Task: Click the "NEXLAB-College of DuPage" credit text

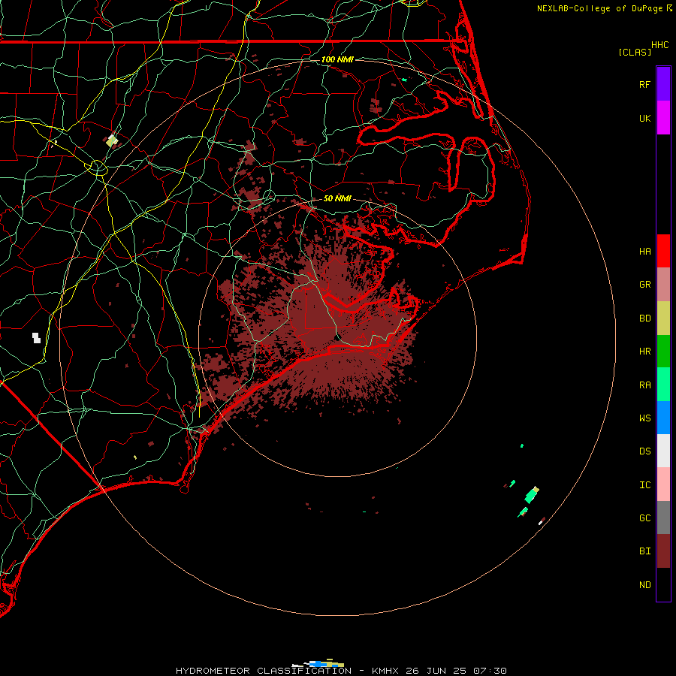Action: (x=601, y=8)
